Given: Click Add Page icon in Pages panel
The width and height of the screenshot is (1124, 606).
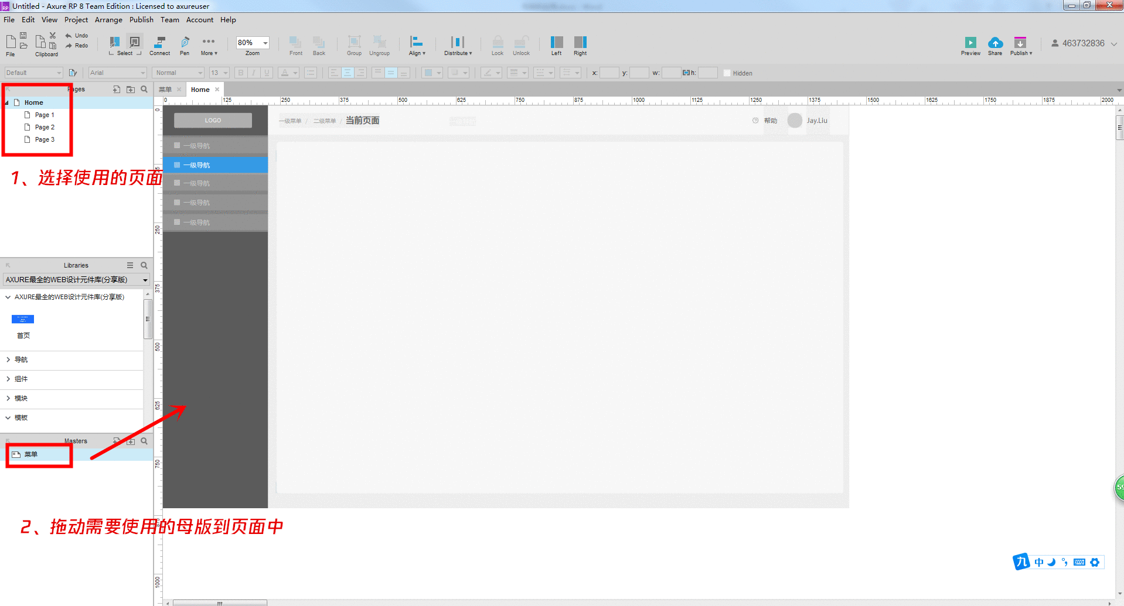Looking at the screenshot, I should pyautogui.click(x=117, y=90).
